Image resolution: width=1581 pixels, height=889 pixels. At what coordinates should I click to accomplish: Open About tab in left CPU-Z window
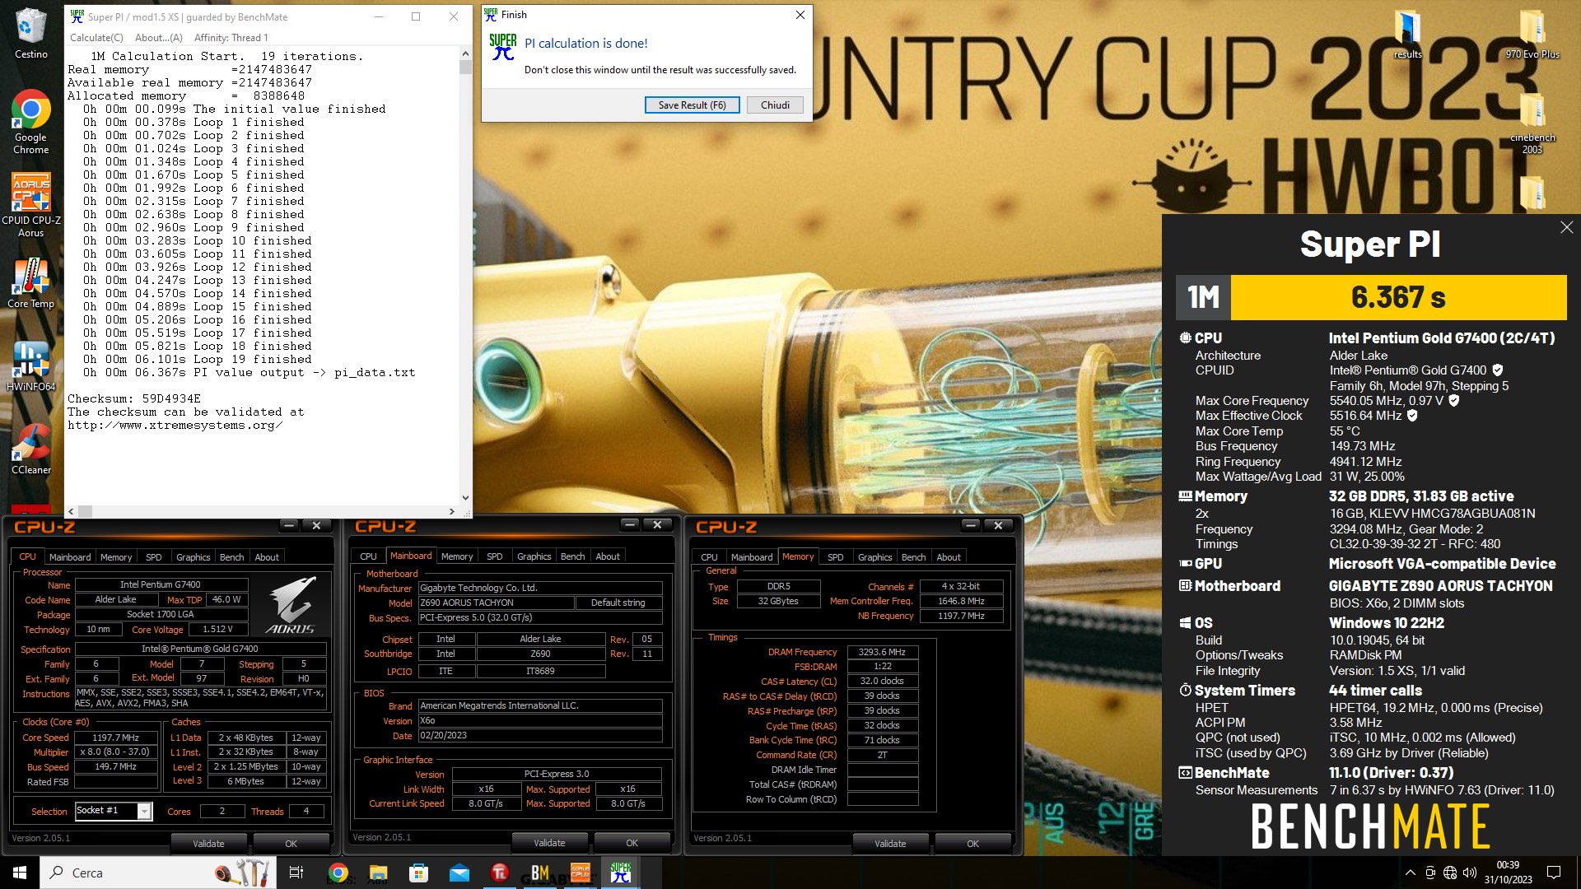267,557
